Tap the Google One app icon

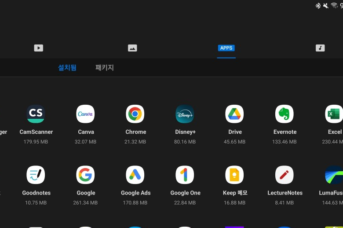pyautogui.click(x=185, y=175)
